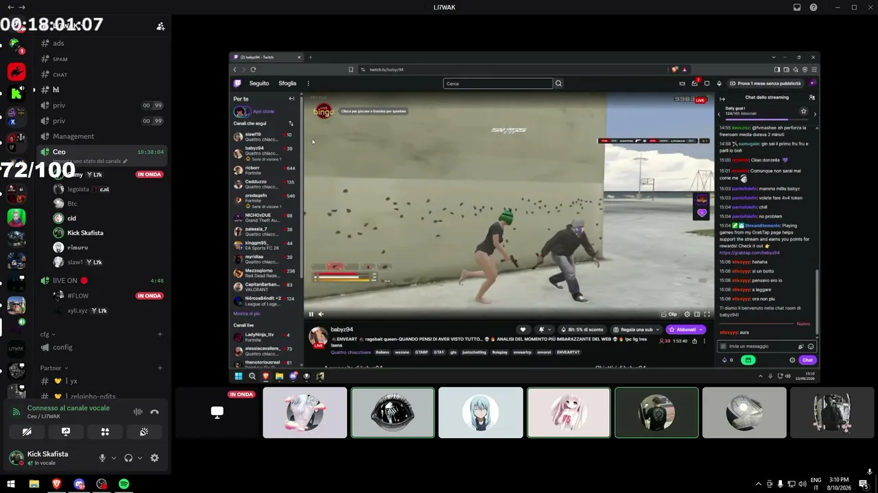Show hidden system tray icons
Image resolution: width=878 pixels, height=493 pixels.
click(x=758, y=484)
